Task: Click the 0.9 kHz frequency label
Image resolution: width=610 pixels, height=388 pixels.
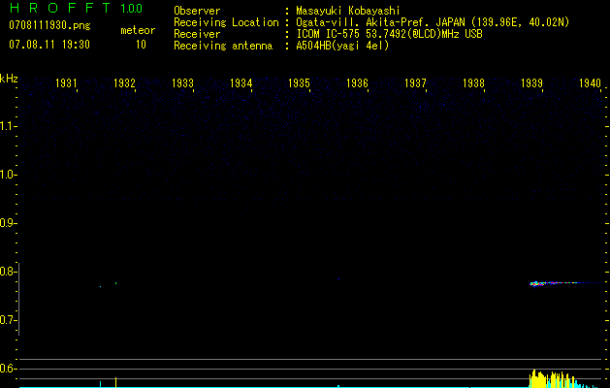Action: 8,223
